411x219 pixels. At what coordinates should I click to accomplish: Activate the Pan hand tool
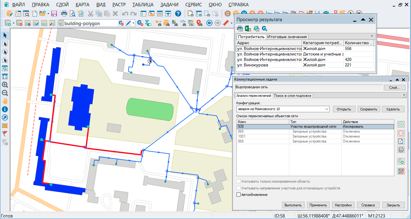pos(5,101)
